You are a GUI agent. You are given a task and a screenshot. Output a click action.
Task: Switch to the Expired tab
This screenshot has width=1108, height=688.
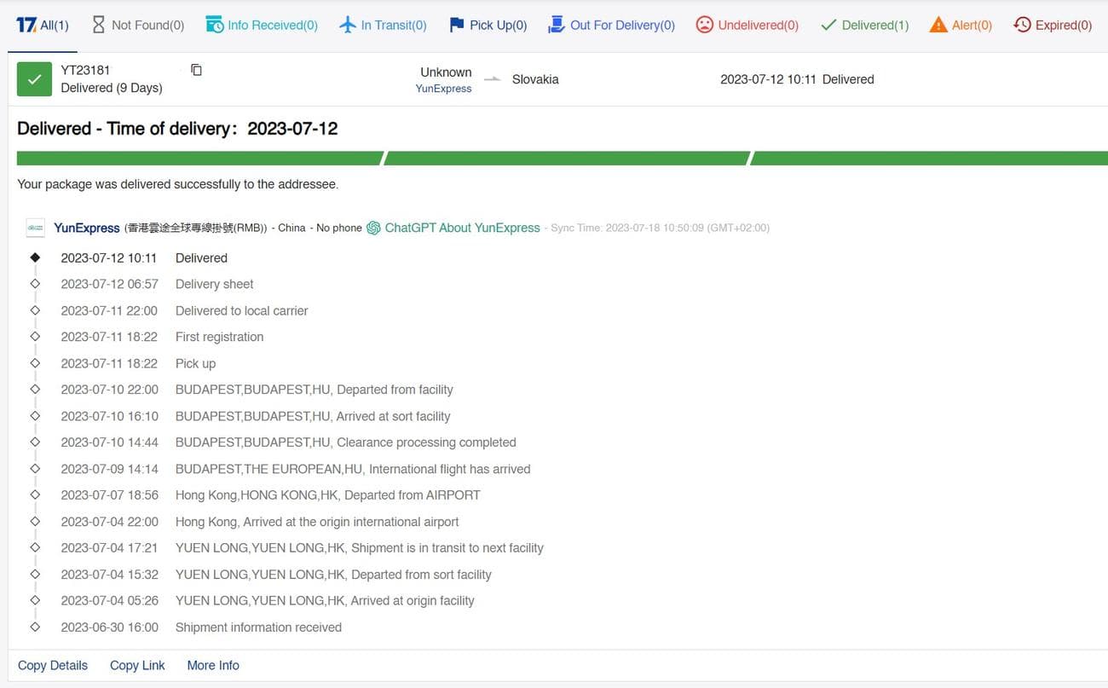coord(1053,24)
